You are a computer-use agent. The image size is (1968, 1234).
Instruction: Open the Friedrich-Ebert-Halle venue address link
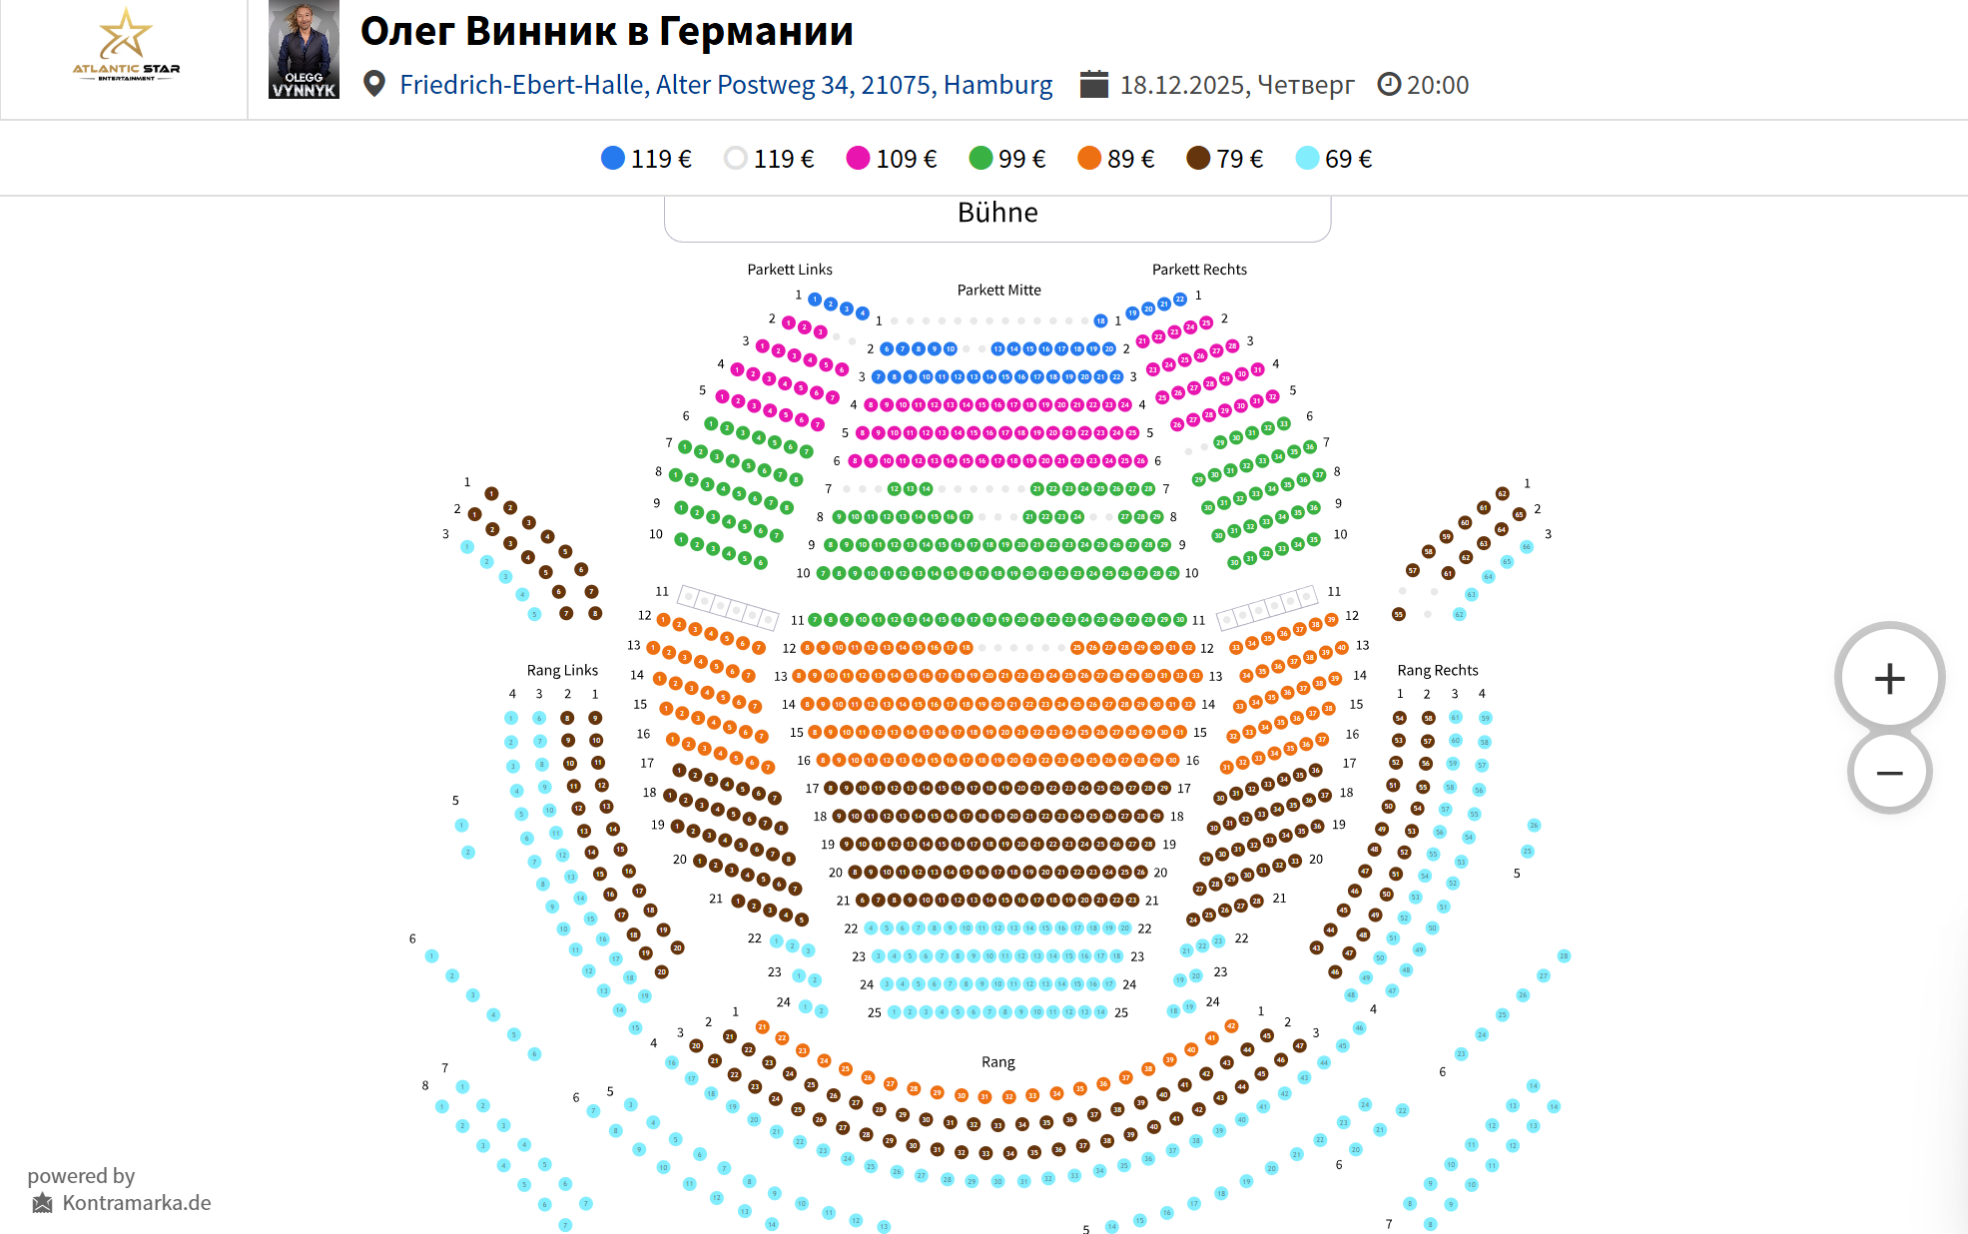[726, 85]
